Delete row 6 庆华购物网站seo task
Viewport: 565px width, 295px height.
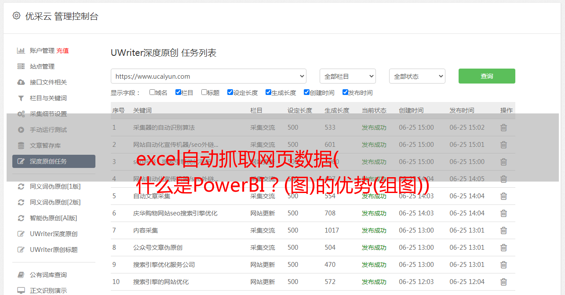click(x=504, y=213)
